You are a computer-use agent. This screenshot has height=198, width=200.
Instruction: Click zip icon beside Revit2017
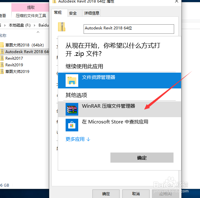click(2, 58)
